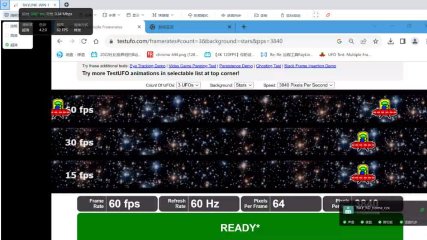Open the Eye Tracking Demo link
This screenshot has width=427, height=240.
(147, 66)
